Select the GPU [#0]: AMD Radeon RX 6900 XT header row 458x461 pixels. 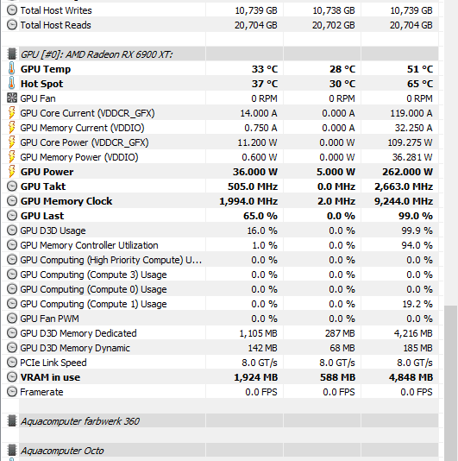point(220,54)
